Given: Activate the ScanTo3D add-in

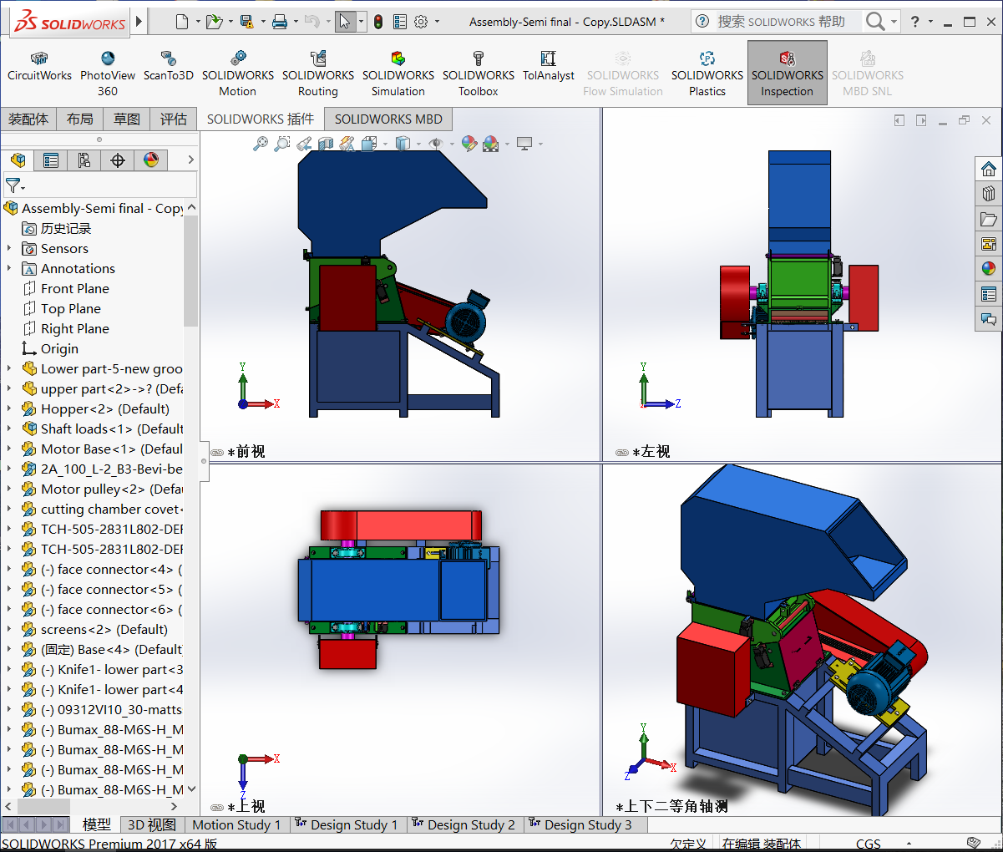Looking at the screenshot, I should click(x=168, y=67).
